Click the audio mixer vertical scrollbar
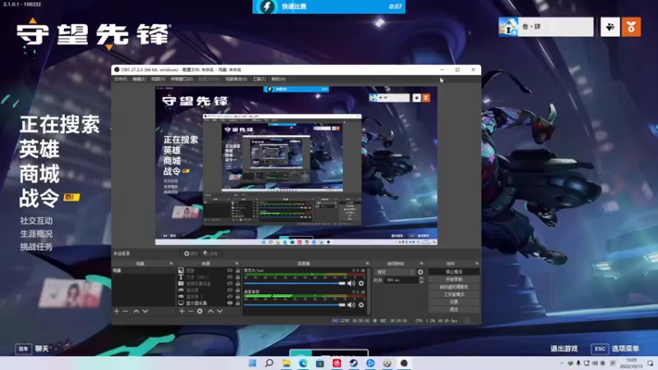658x370 pixels. click(368, 291)
